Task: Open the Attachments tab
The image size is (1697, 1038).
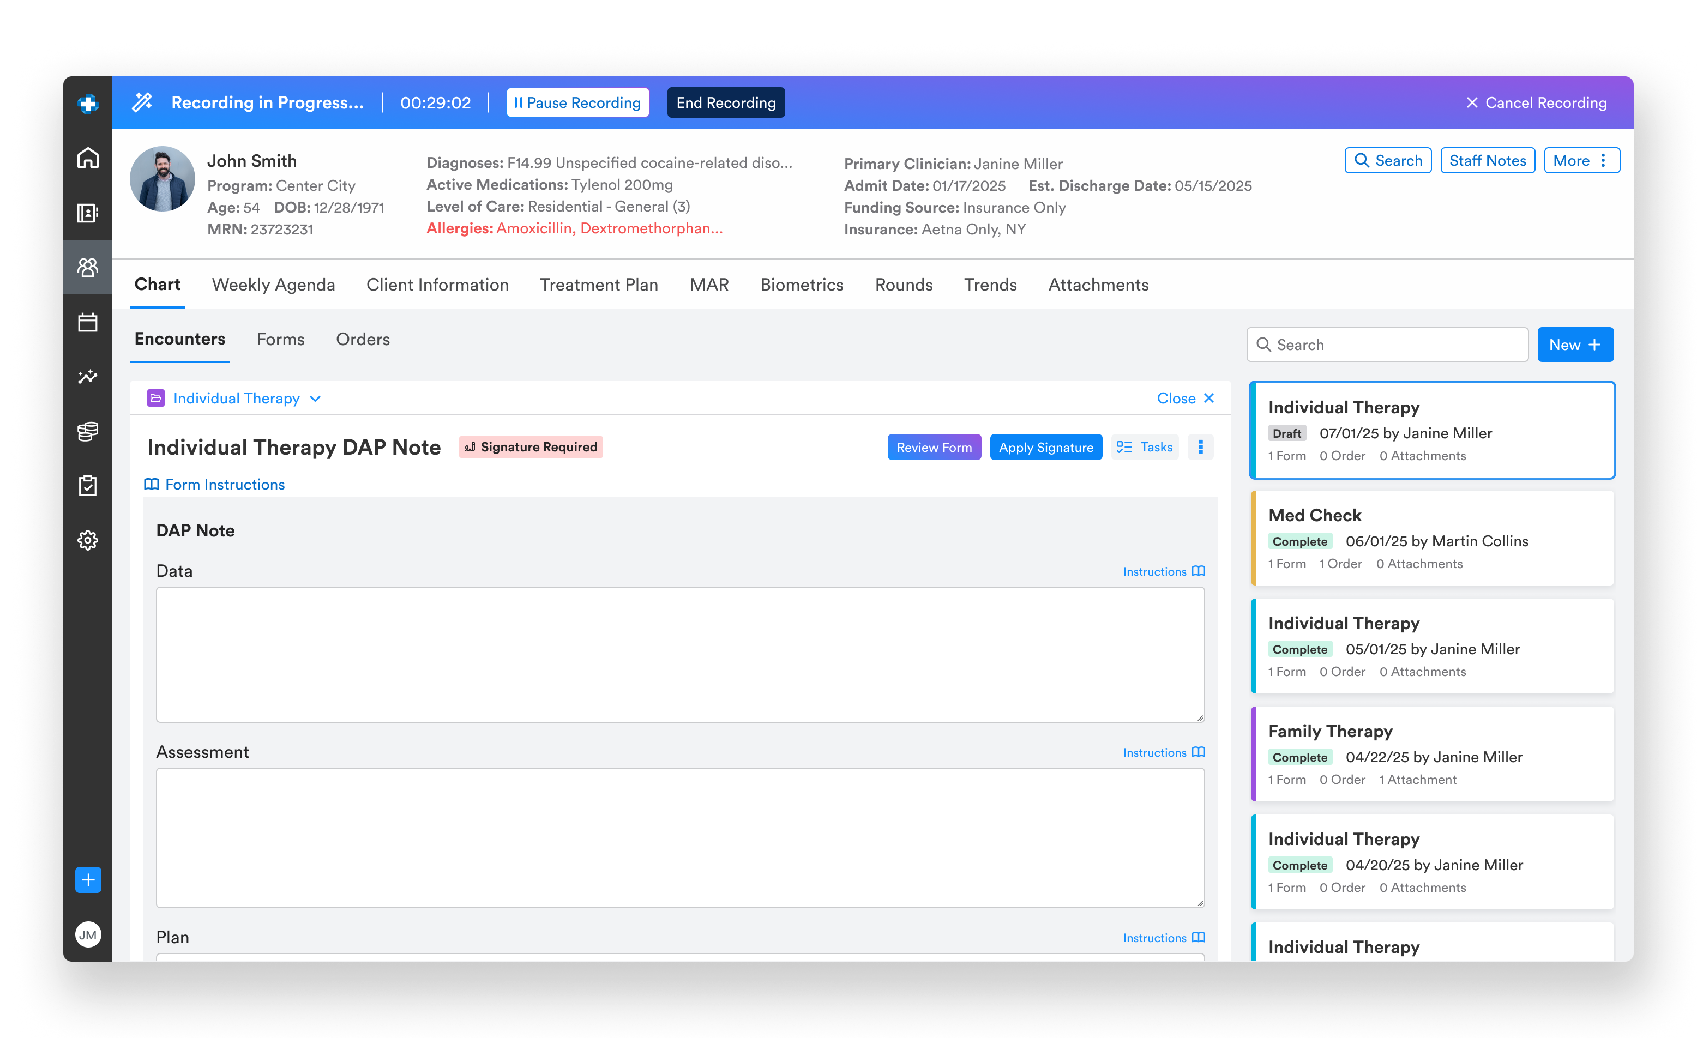Action: click(1098, 284)
